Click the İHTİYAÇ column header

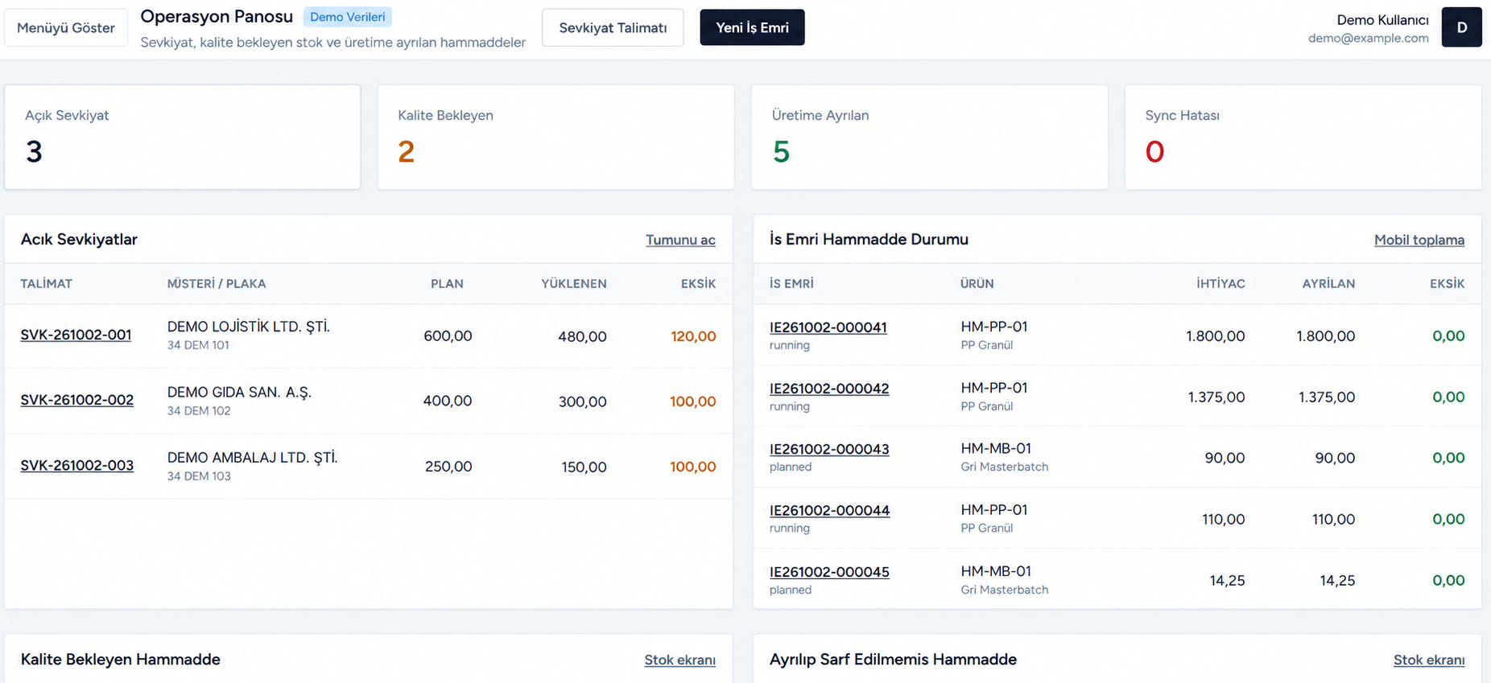(1220, 283)
